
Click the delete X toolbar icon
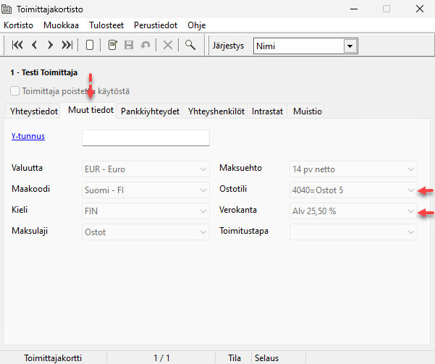168,45
